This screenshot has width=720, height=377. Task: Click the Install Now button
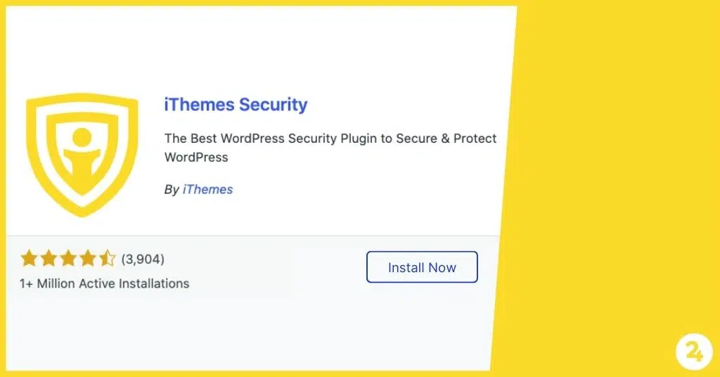(x=422, y=267)
